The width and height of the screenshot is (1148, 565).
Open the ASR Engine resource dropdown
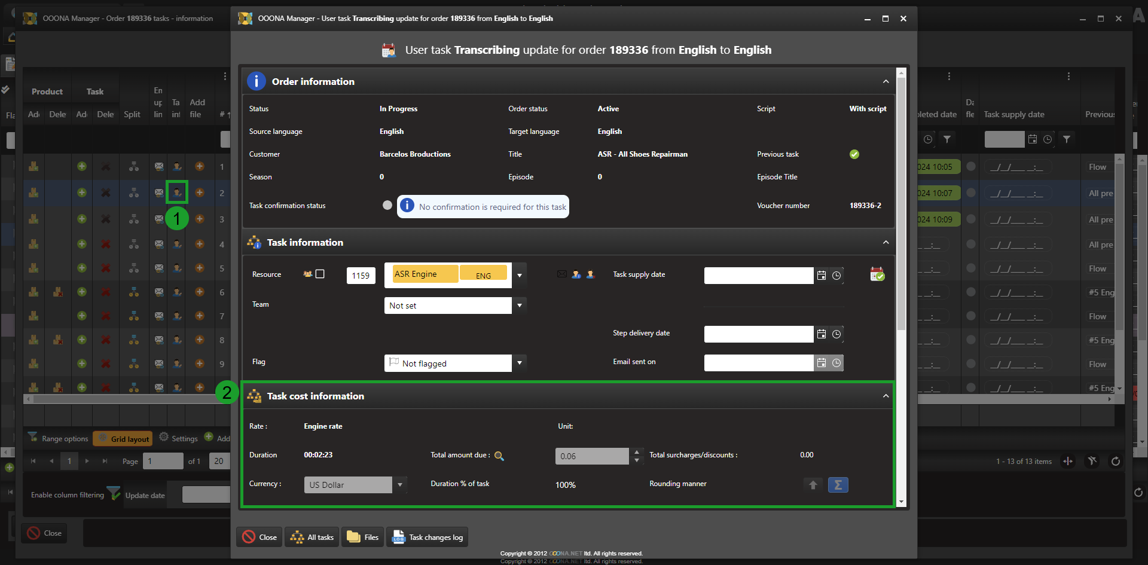(520, 276)
